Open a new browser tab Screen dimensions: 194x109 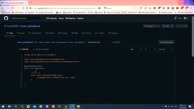tap(31, 3)
